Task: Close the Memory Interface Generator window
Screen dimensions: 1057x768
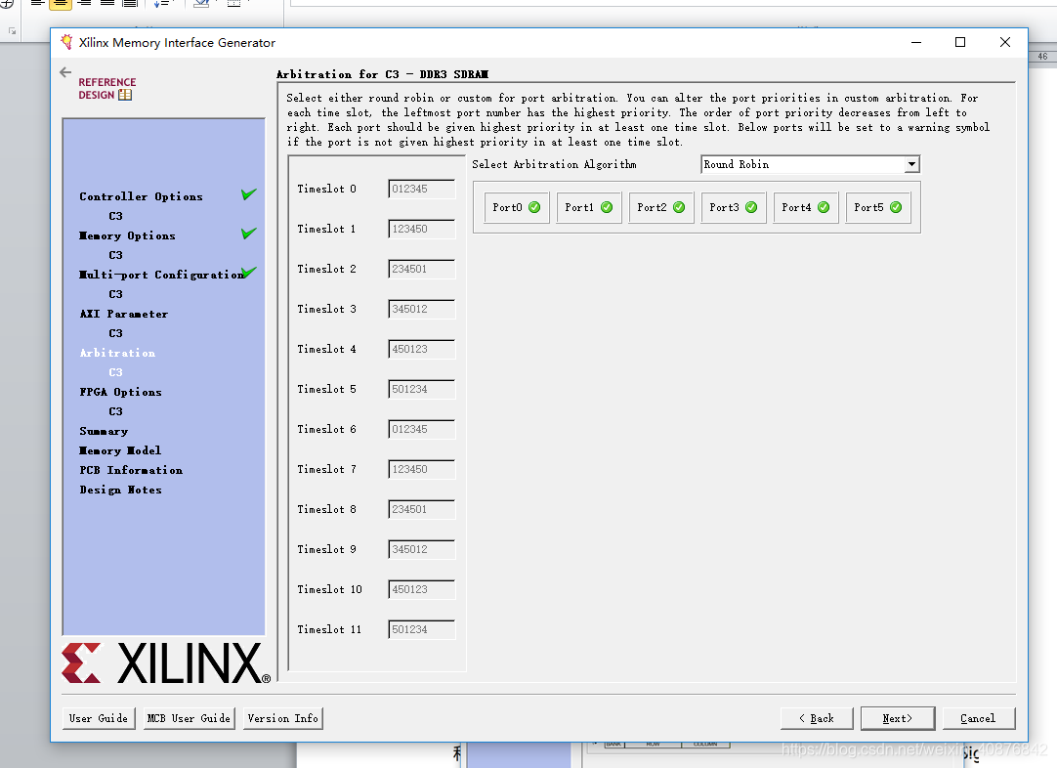Action: coord(1005,42)
